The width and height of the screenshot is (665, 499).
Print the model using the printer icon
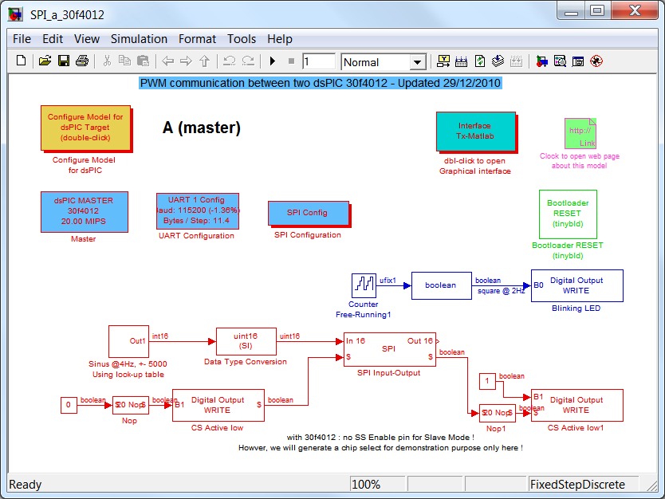click(82, 61)
